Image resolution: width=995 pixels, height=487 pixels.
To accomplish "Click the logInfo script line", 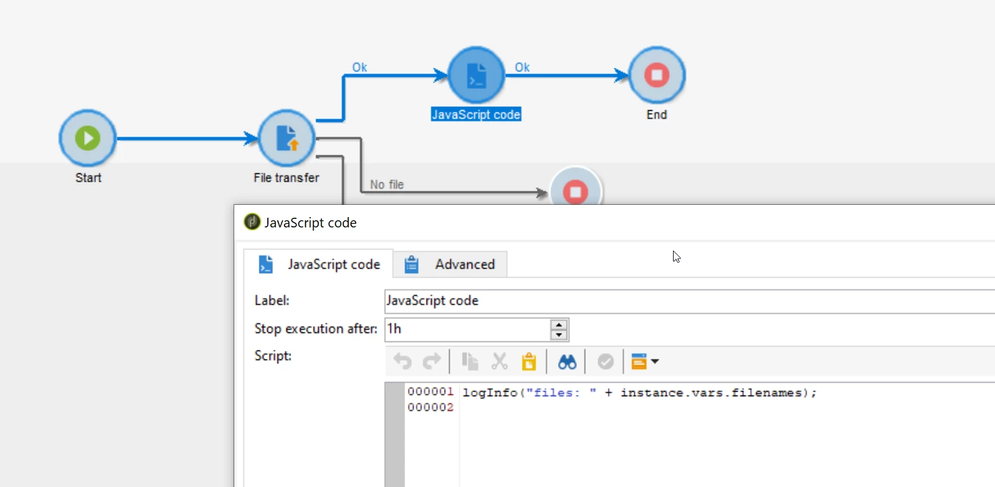I will (640, 392).
